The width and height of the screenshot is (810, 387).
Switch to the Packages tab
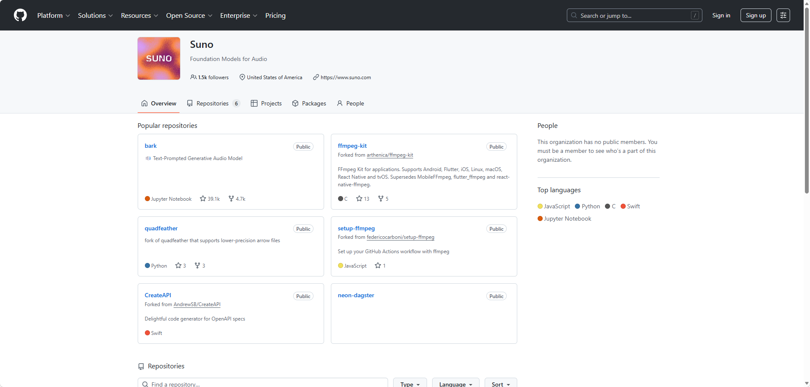coord(309,103)
